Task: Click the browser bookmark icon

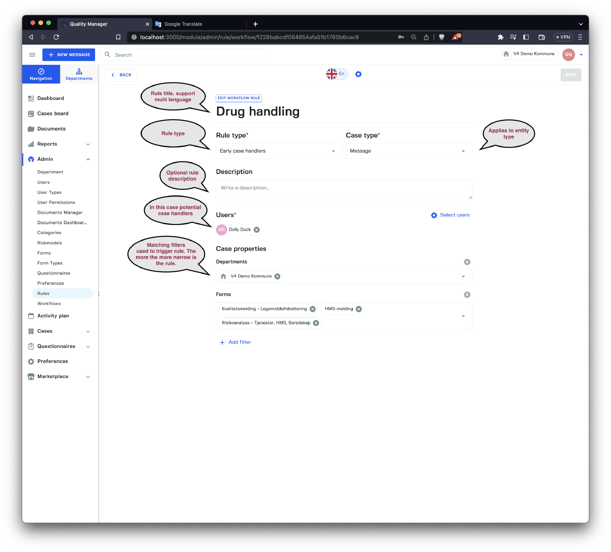Action: pos(118,37)
